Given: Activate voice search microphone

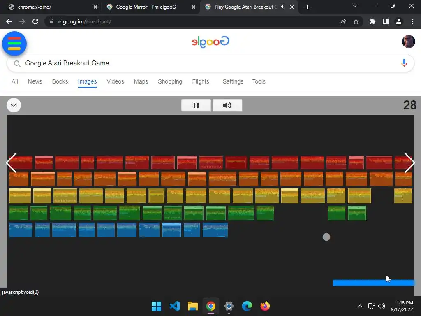Looking at the screenshot, I should (404, 63).
